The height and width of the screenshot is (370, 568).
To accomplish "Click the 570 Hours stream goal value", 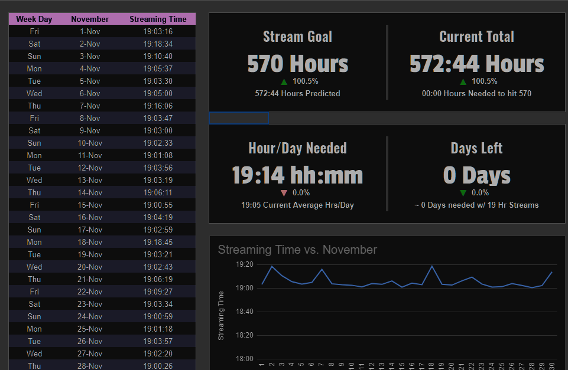I will 298,64.
